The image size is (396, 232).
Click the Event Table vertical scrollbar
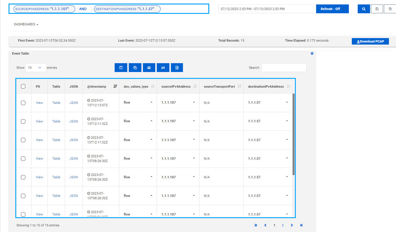293,134
